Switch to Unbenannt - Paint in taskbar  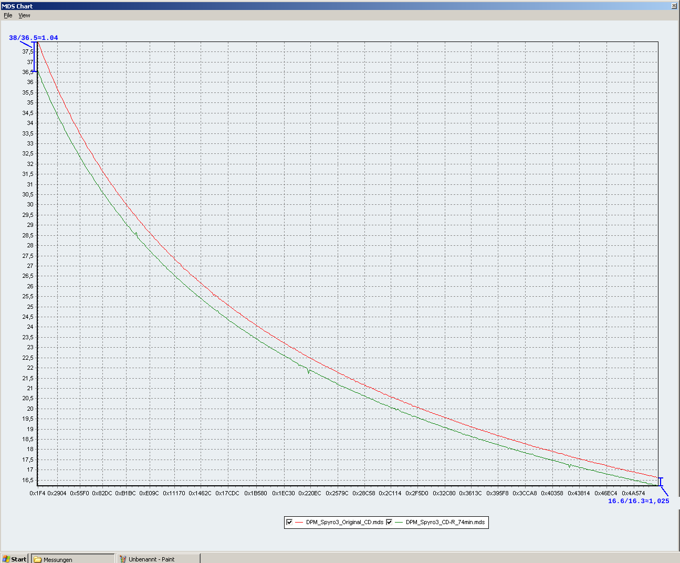(x=158, y=559)
